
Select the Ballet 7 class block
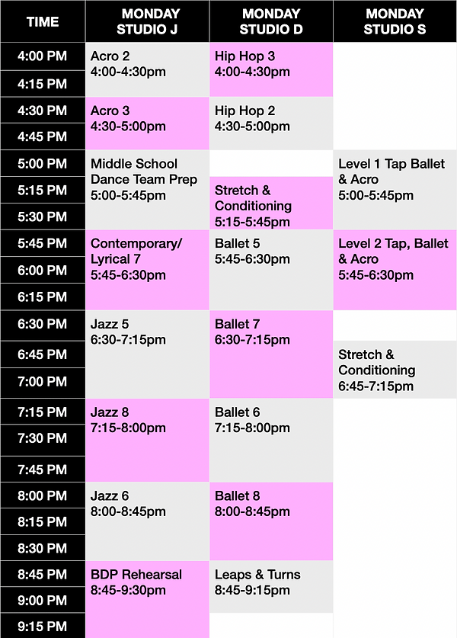click(271, 354)
